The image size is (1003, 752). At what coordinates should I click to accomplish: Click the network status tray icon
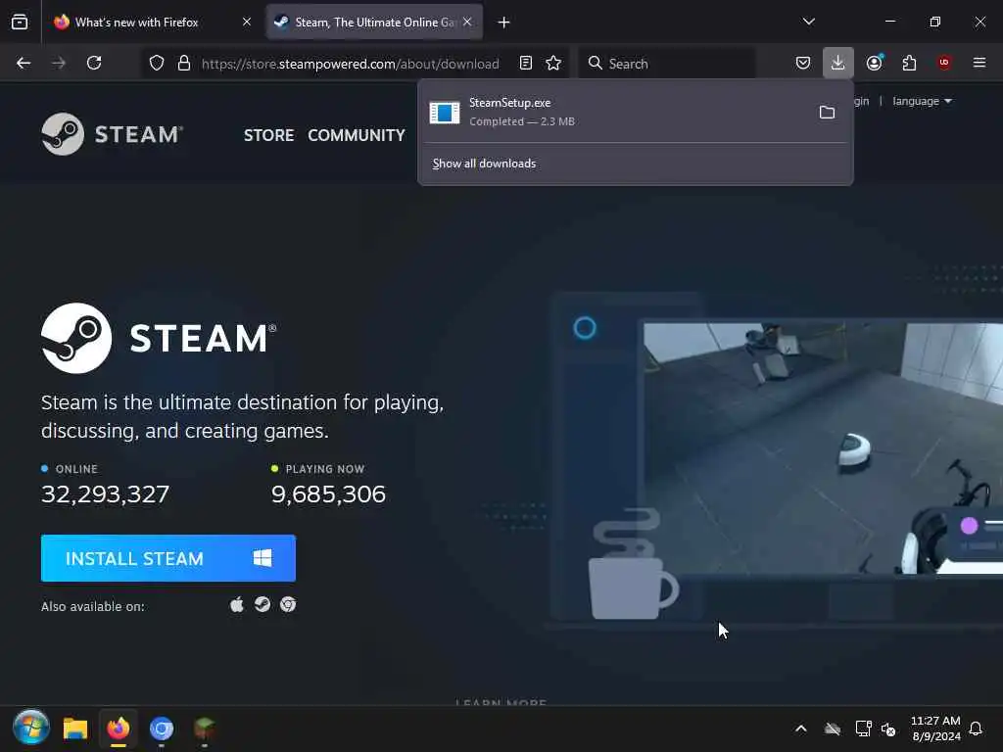point(863,728)
